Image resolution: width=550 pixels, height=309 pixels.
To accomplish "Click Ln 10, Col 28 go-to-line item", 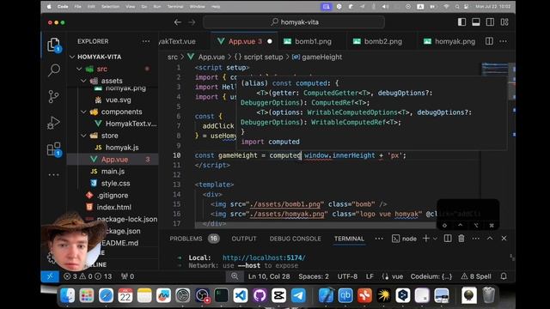I will point(269,276).
